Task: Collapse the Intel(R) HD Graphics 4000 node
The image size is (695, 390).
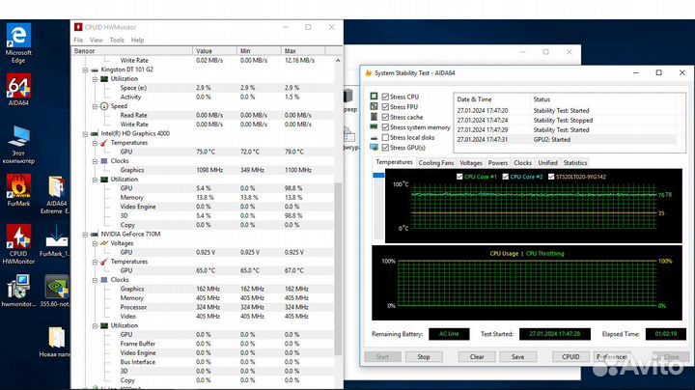Action: click(87, 133)
